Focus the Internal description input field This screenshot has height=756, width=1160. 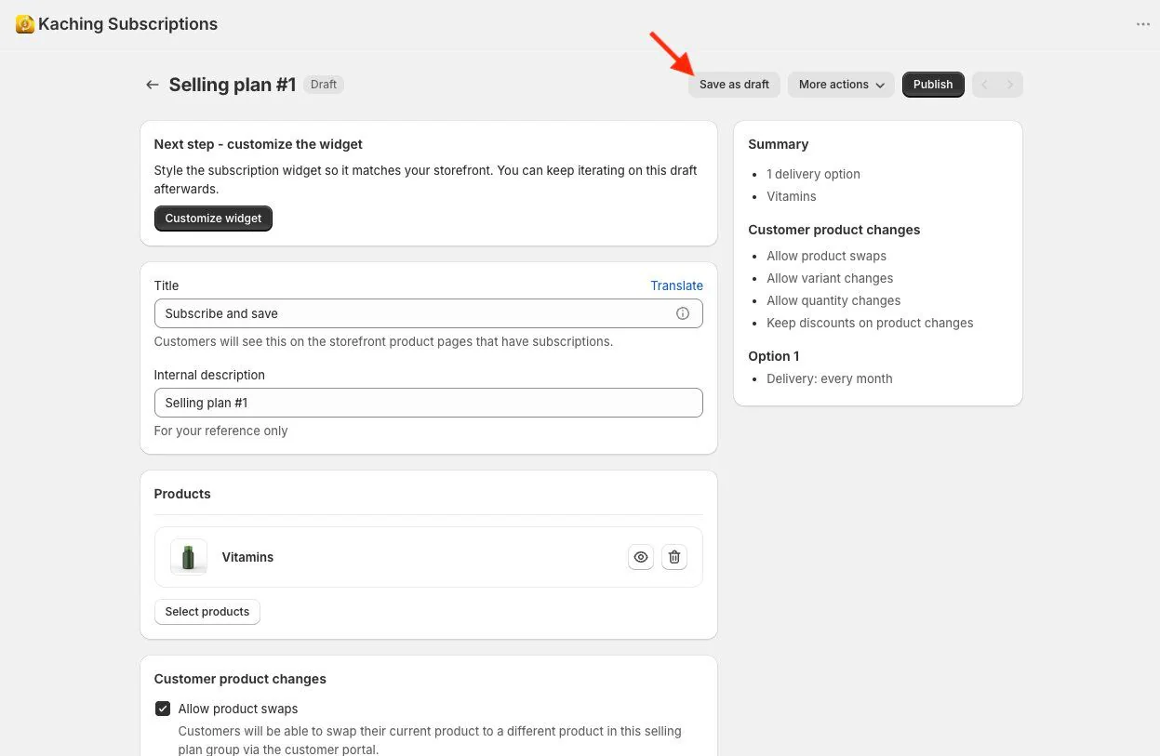429,403
